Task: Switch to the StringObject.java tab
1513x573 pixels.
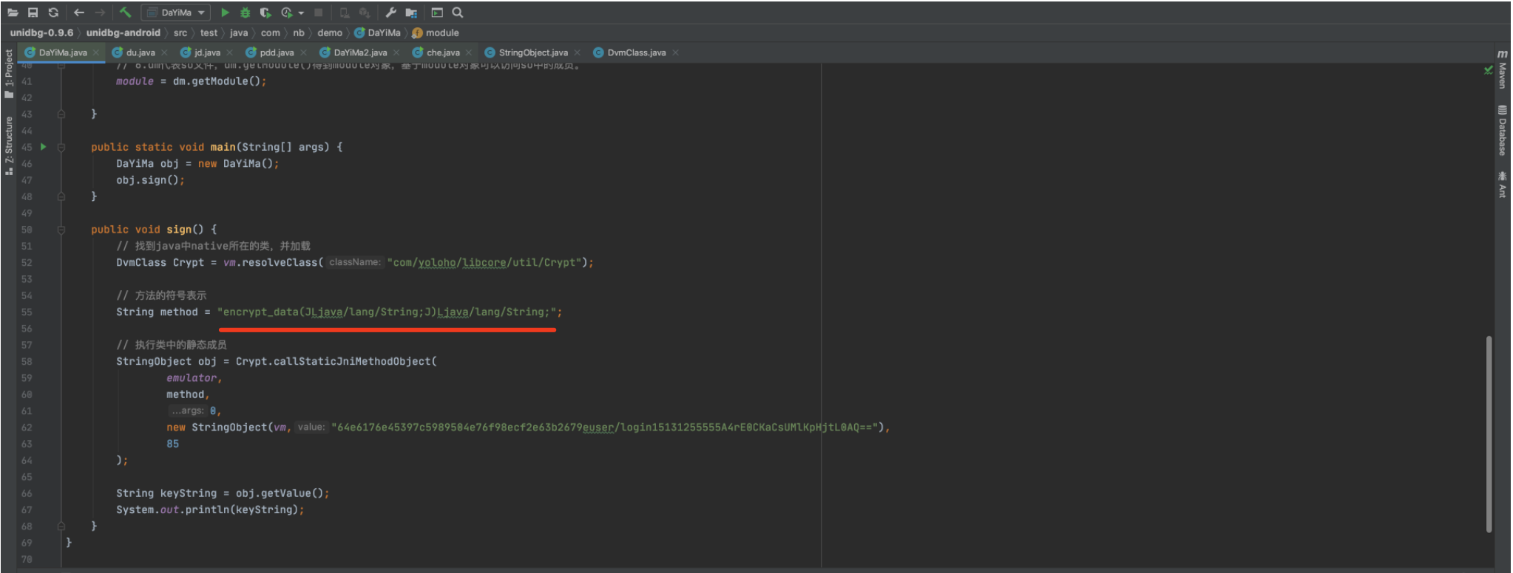Action: click(x=532, y=52)
